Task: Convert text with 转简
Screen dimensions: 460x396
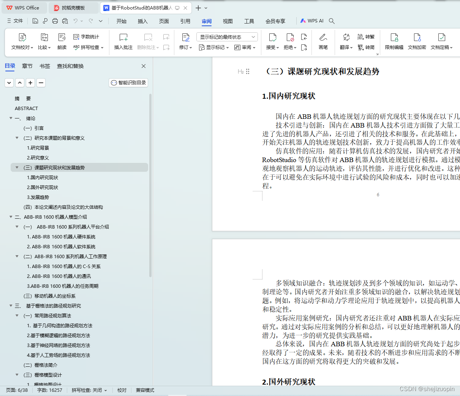Action: pyautogui.click(x=366, y=47)
